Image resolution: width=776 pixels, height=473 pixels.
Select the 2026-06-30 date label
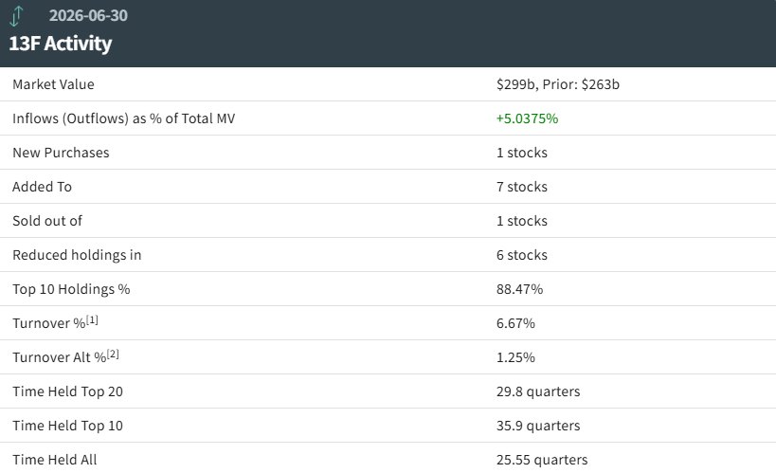coord(88,15)
